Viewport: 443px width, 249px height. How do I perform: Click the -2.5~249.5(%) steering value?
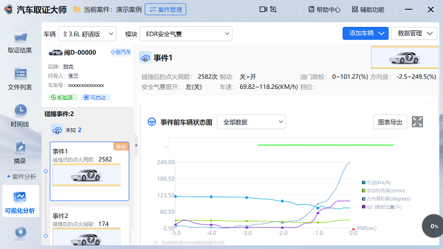pyautogui.click(x=416, y=77)
